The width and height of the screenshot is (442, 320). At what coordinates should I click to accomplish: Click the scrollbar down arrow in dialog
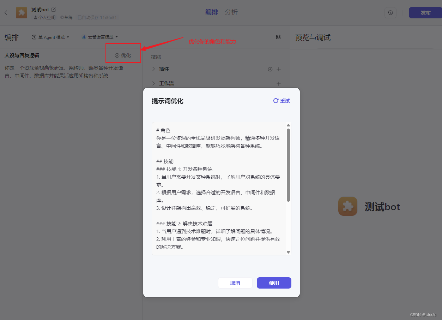coord(288,252)
